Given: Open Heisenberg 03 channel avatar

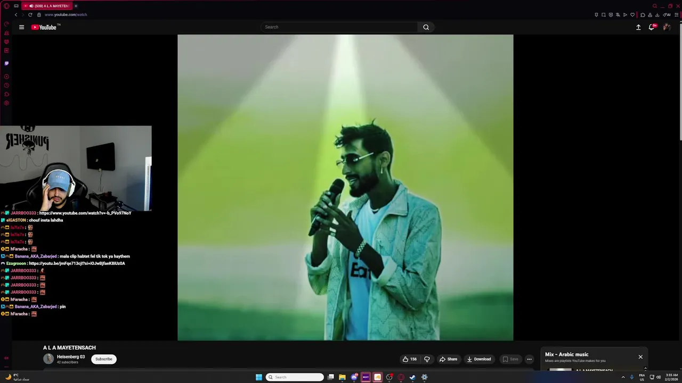Looking at the screenshot, I should click(x=48, y=359).
